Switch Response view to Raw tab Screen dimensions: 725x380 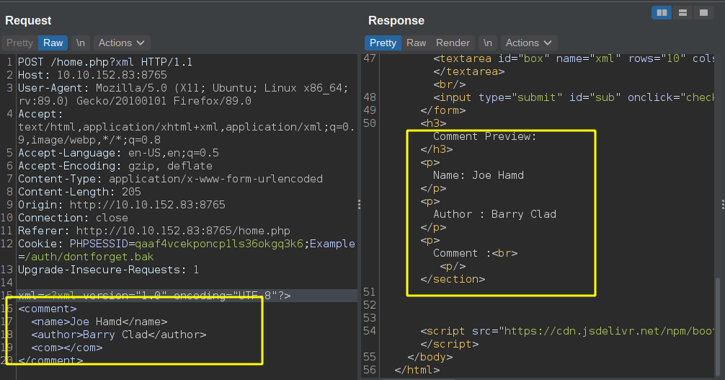[416, 43]
